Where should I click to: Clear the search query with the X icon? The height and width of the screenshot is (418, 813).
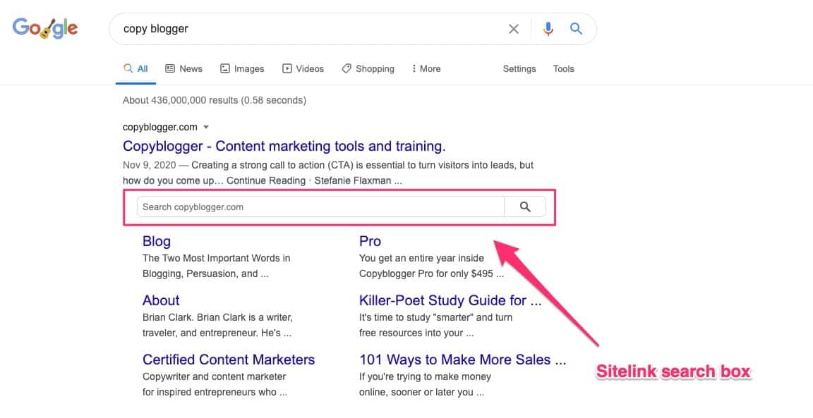point(514,28)
